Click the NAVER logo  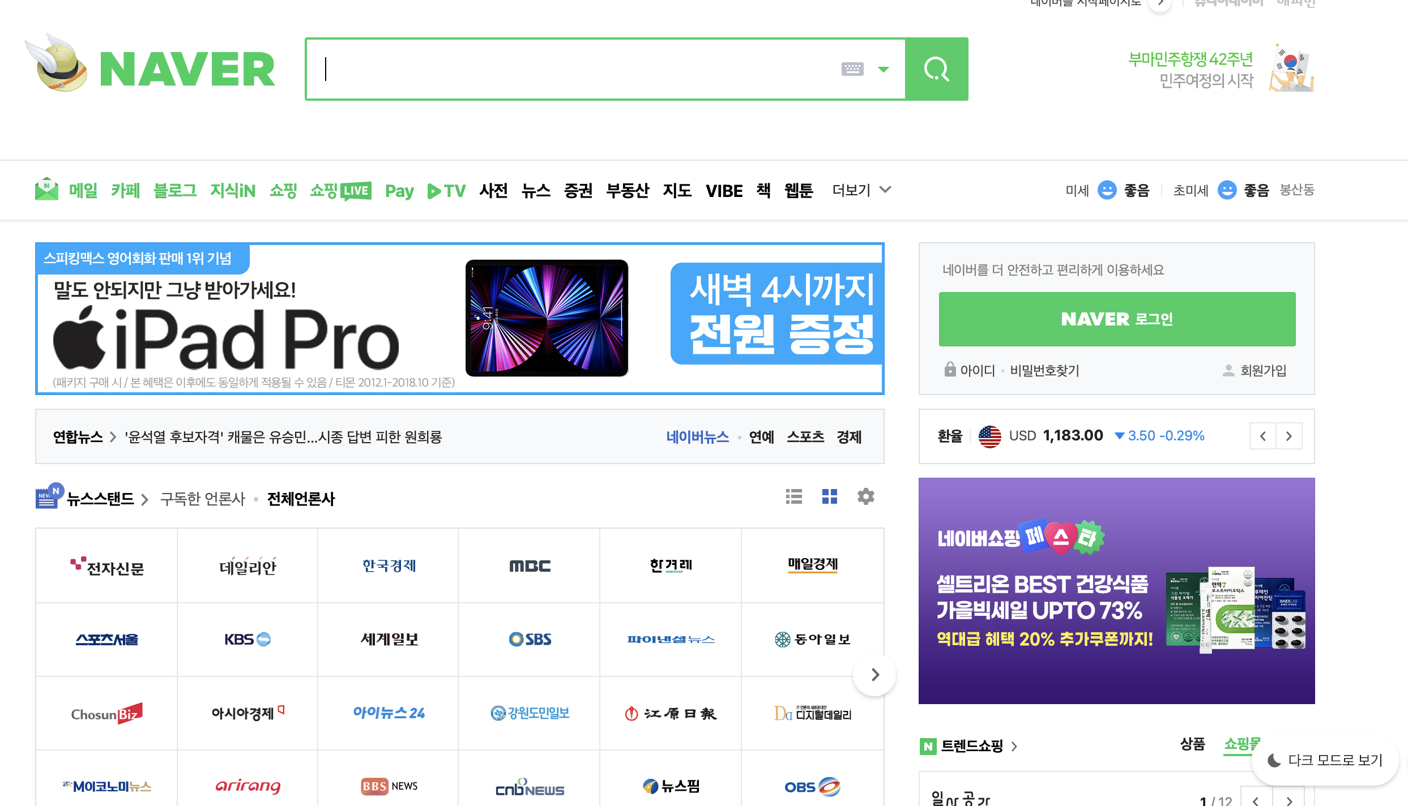[187, 69]
